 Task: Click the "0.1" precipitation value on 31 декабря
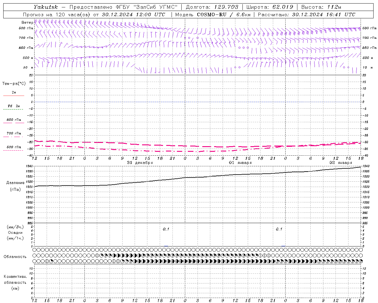pyautogui.click(x=166, y=229)
